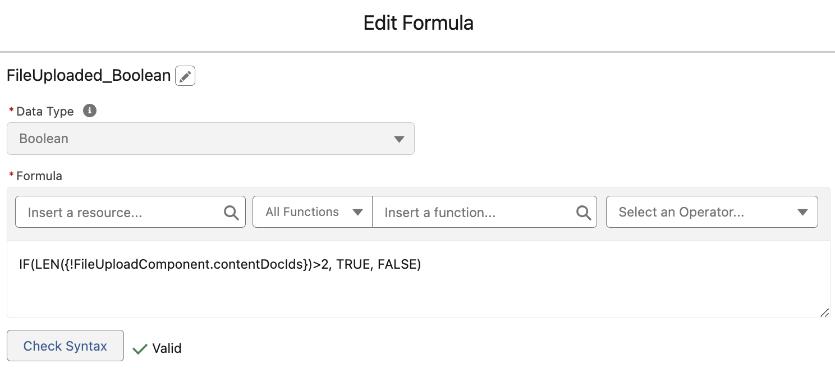Click the Formula required field label
Screen dimensions: 835x368
(39, 176)
